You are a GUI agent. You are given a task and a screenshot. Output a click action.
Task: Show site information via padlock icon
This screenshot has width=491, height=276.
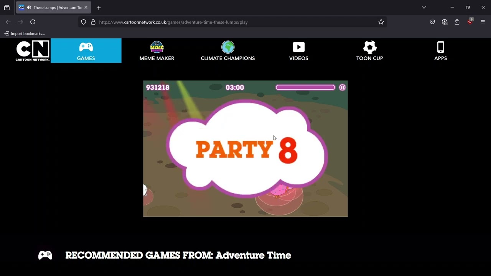tap(93, 22)
